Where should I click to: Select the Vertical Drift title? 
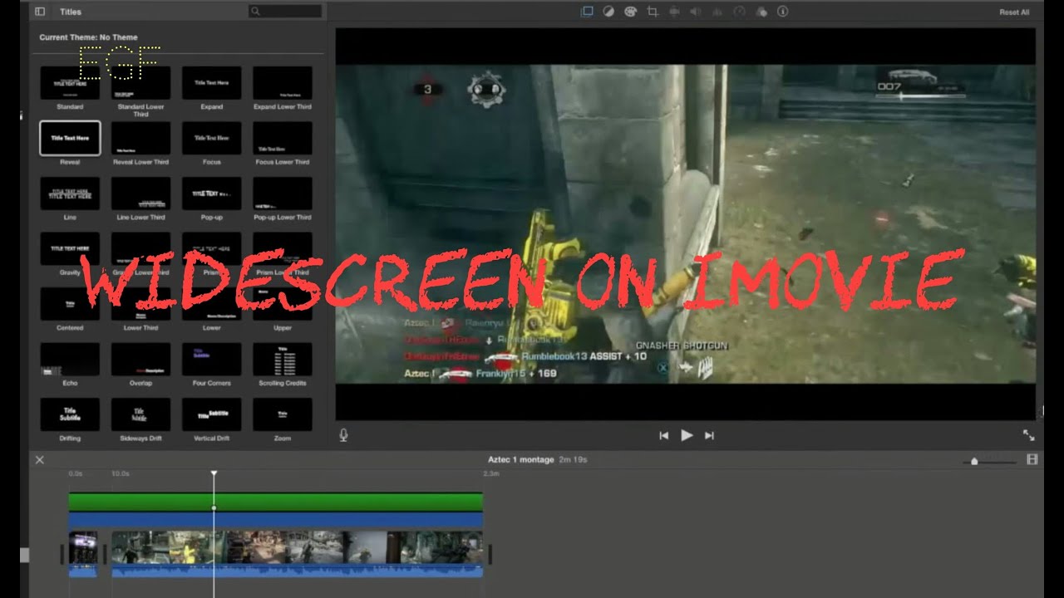212,414
